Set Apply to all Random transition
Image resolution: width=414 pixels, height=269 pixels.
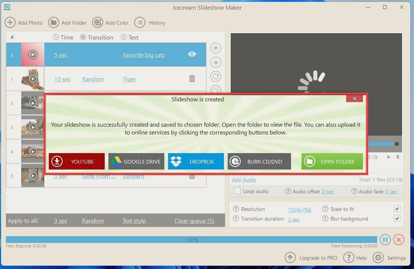[x=93, y=221]
